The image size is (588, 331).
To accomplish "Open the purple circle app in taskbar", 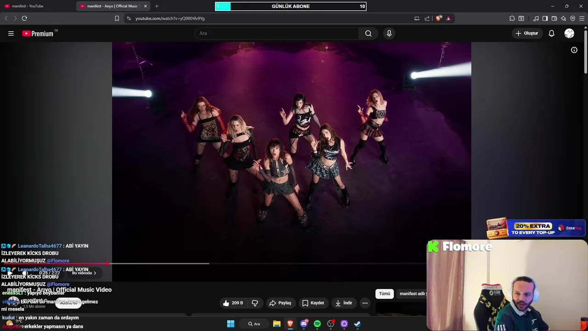I will (344, 324).
